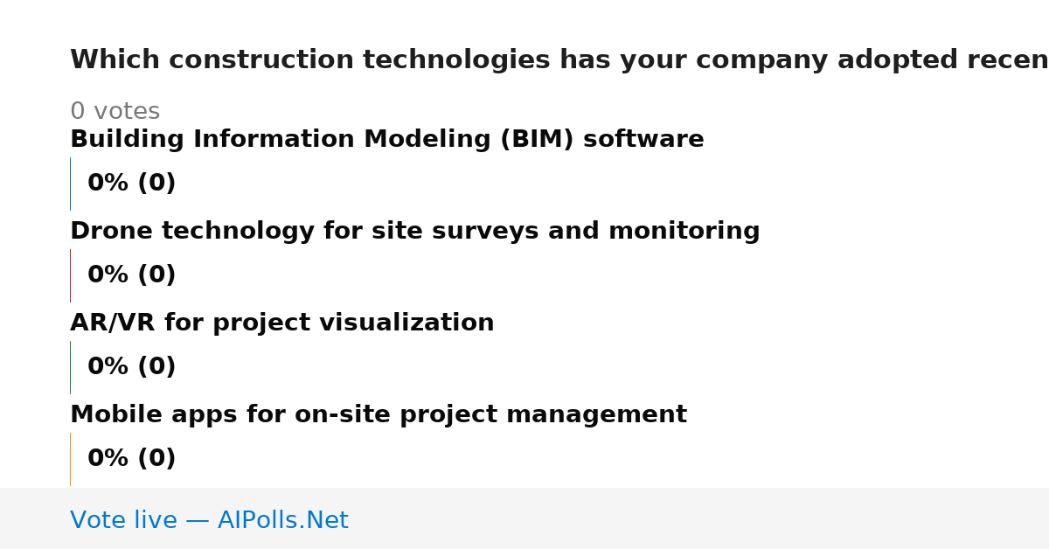Click the gray footer bar
The height and width of the screenshot is (549, 1049).
click(524, 518)
